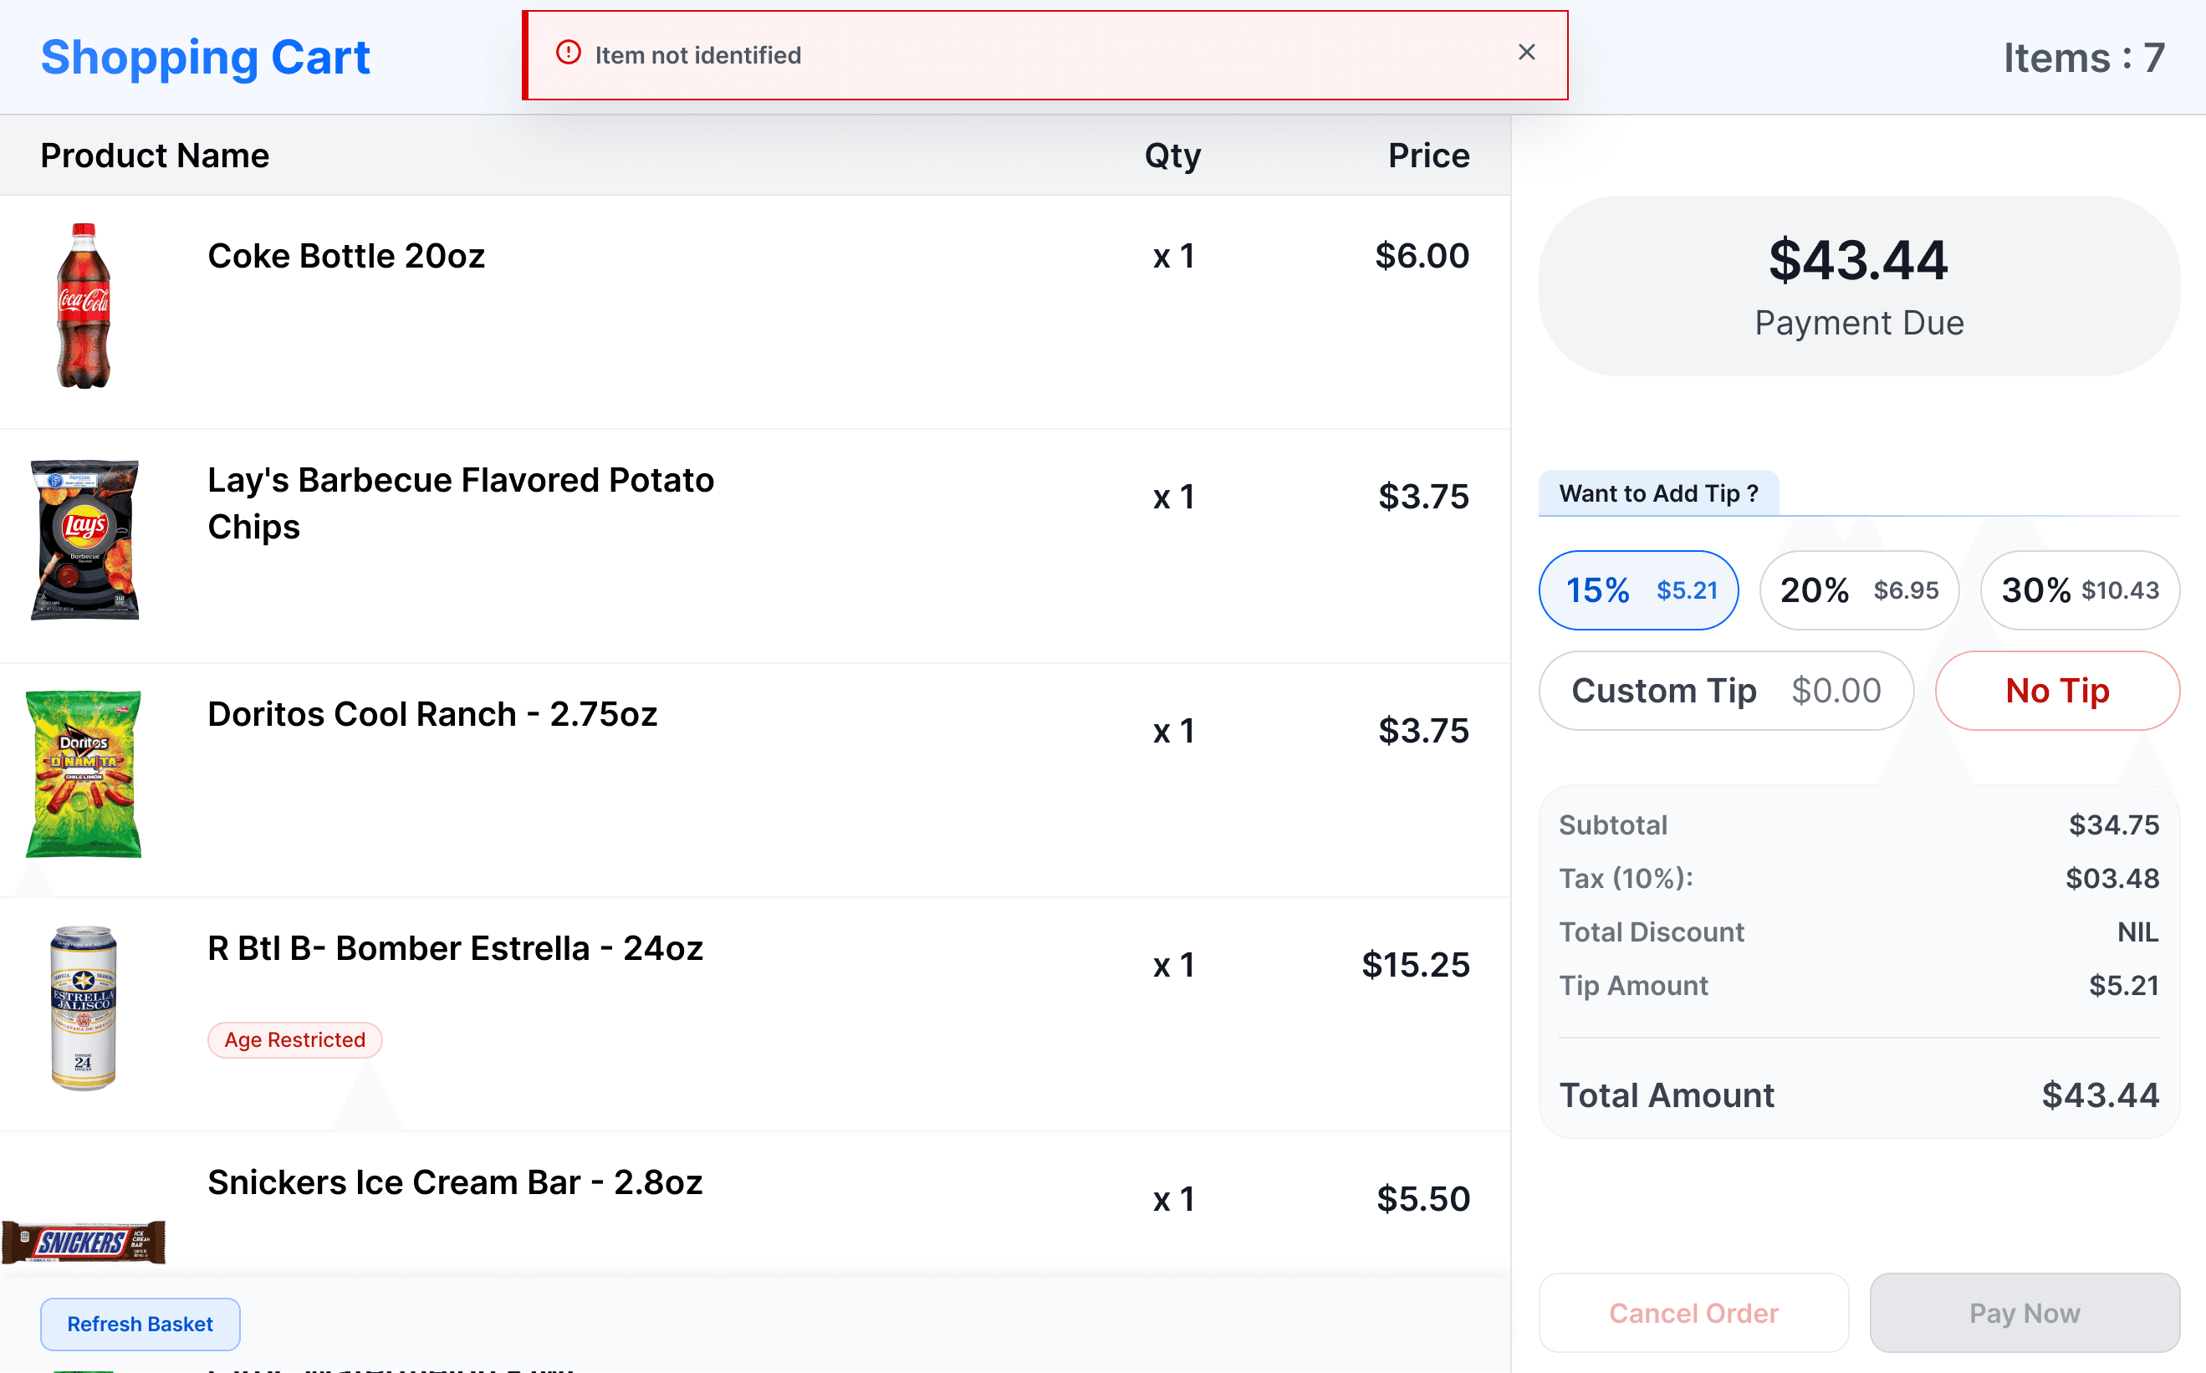This screenshot has width=2206, height=1373.
Task: Click the Snickers bar image
Action: click(84, 1242)
